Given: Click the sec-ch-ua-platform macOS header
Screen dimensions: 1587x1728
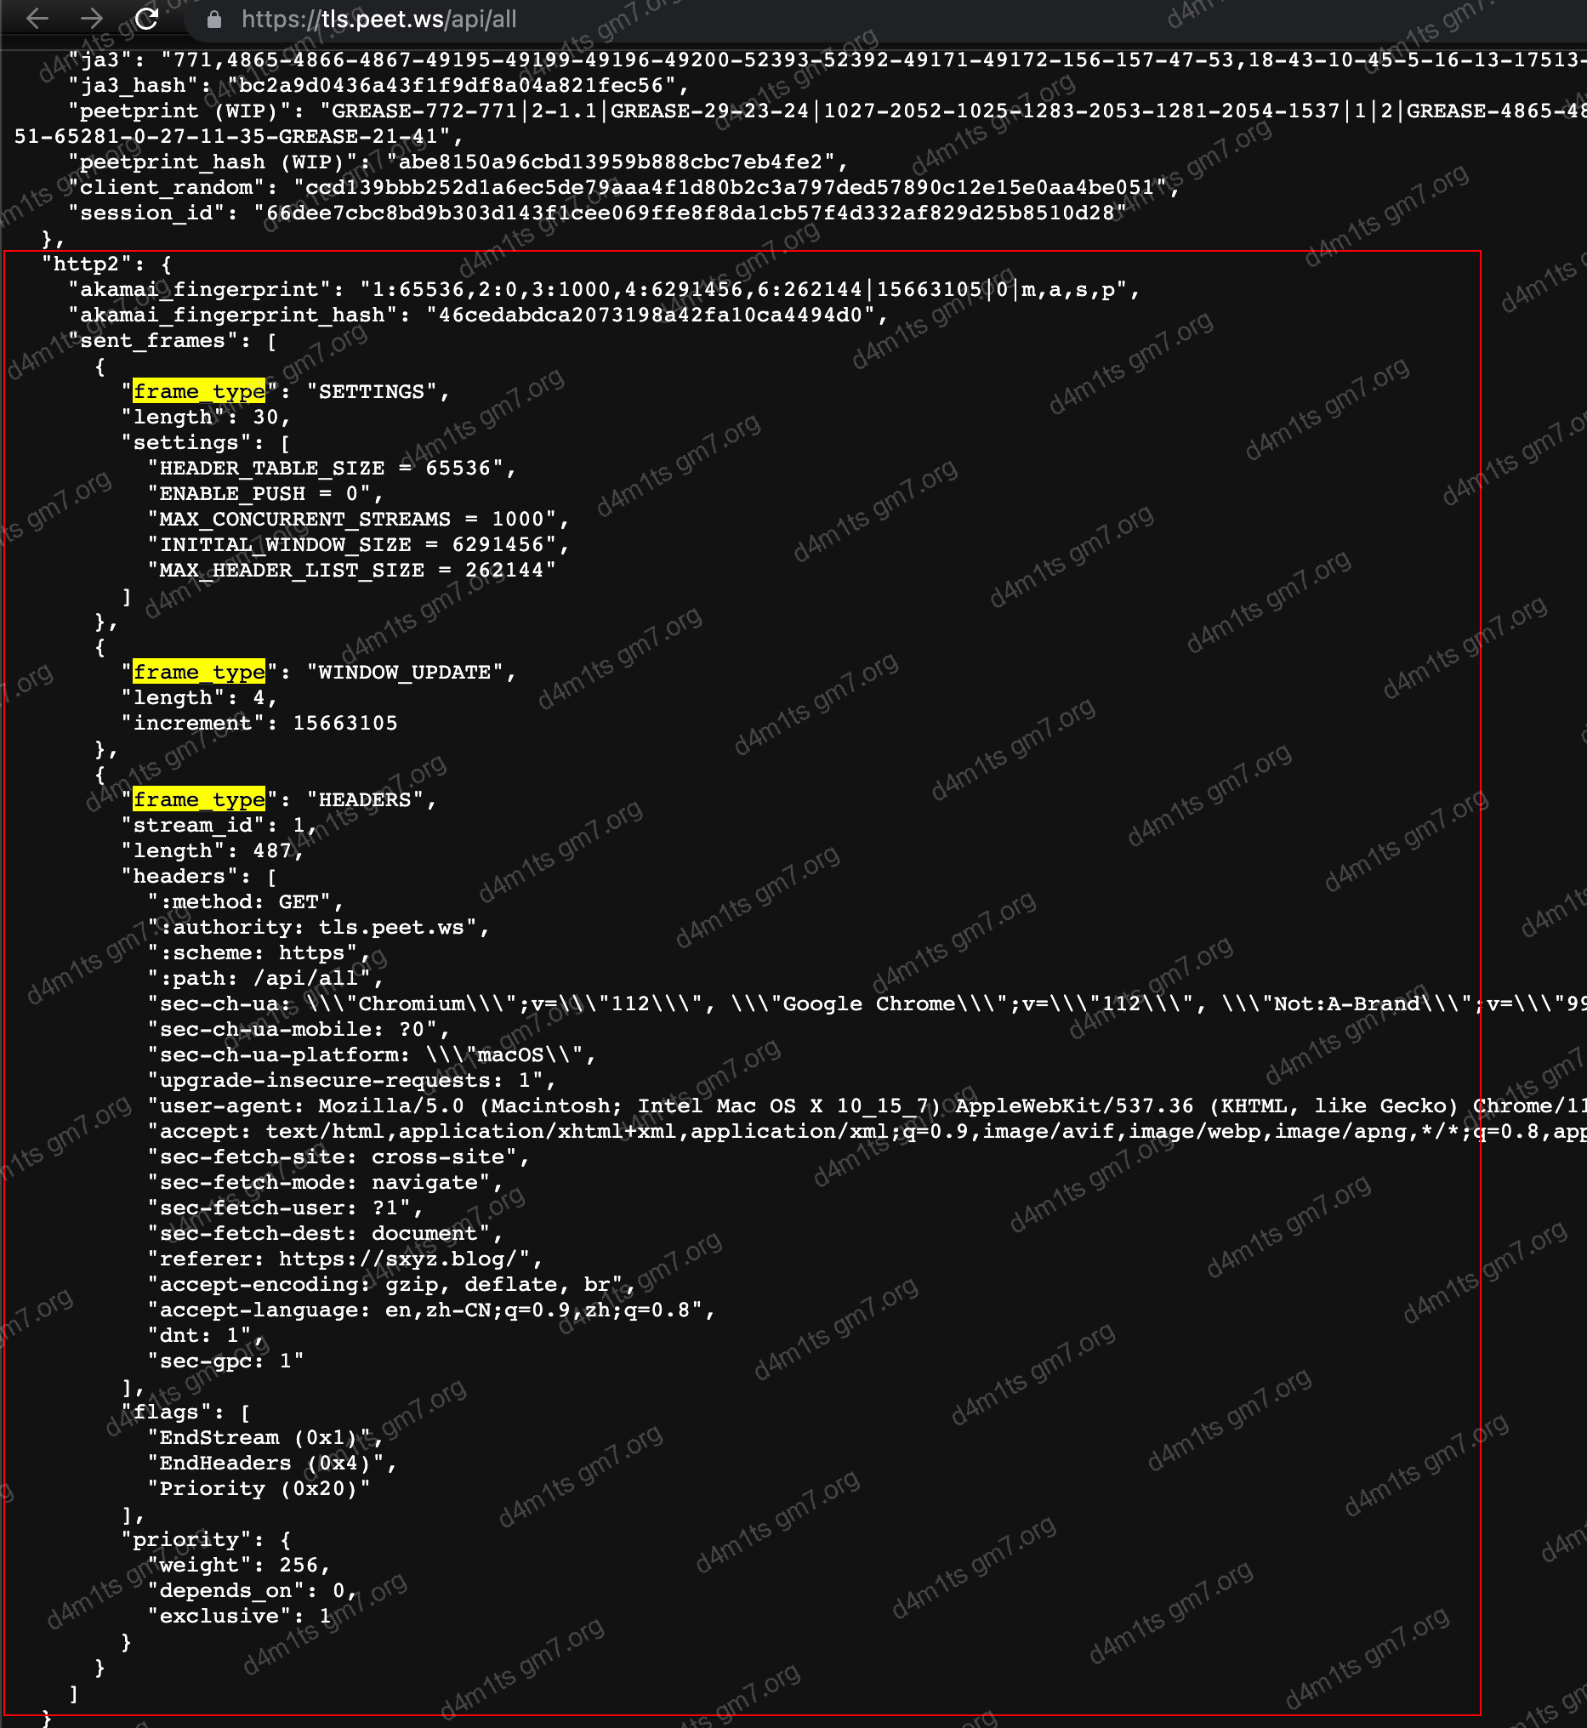Looking at the screenshot, I should pyautogui.click(x=372, y=1055).
